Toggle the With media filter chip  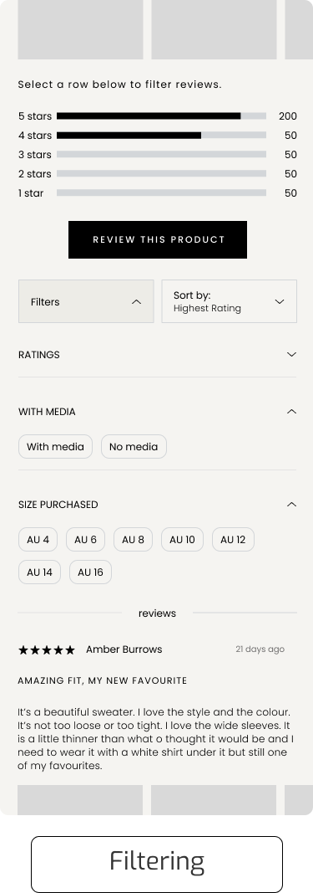55,447
